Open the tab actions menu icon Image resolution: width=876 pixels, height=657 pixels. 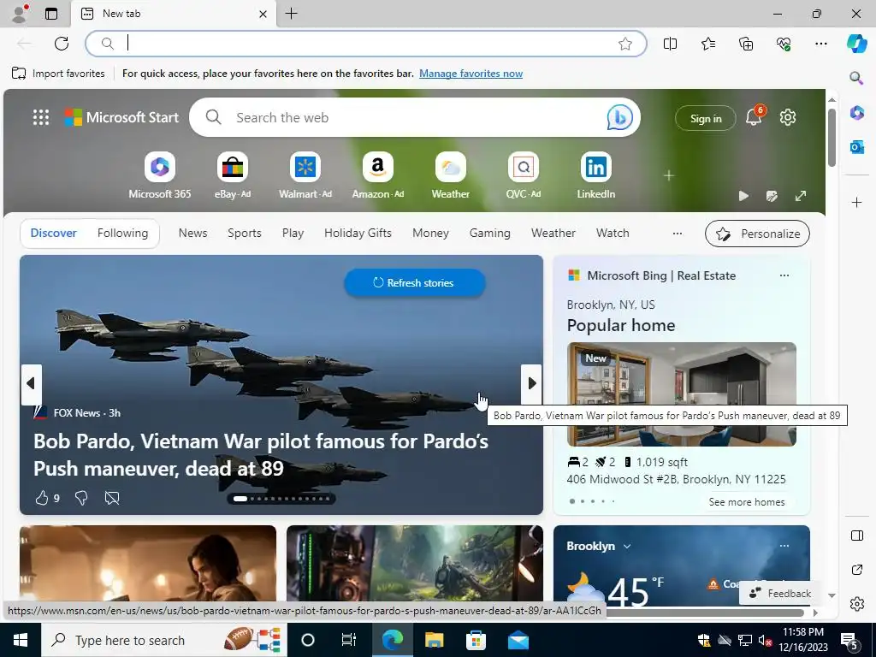(x=51, y=14)
